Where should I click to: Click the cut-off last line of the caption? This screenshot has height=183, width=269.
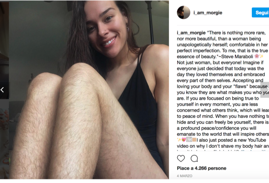(x=223, y=150)
